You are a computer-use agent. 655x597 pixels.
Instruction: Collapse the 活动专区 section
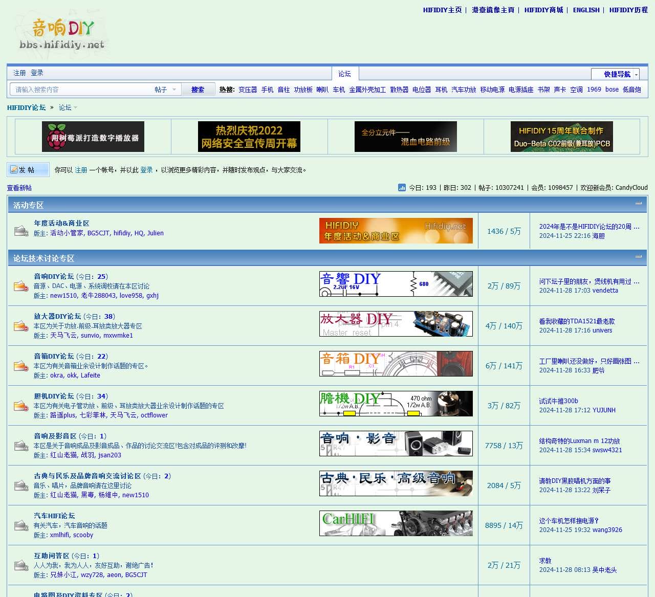[x=639, y=204]
